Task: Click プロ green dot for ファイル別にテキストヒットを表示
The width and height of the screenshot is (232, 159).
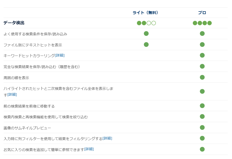Action: click(x=202, y=45)
